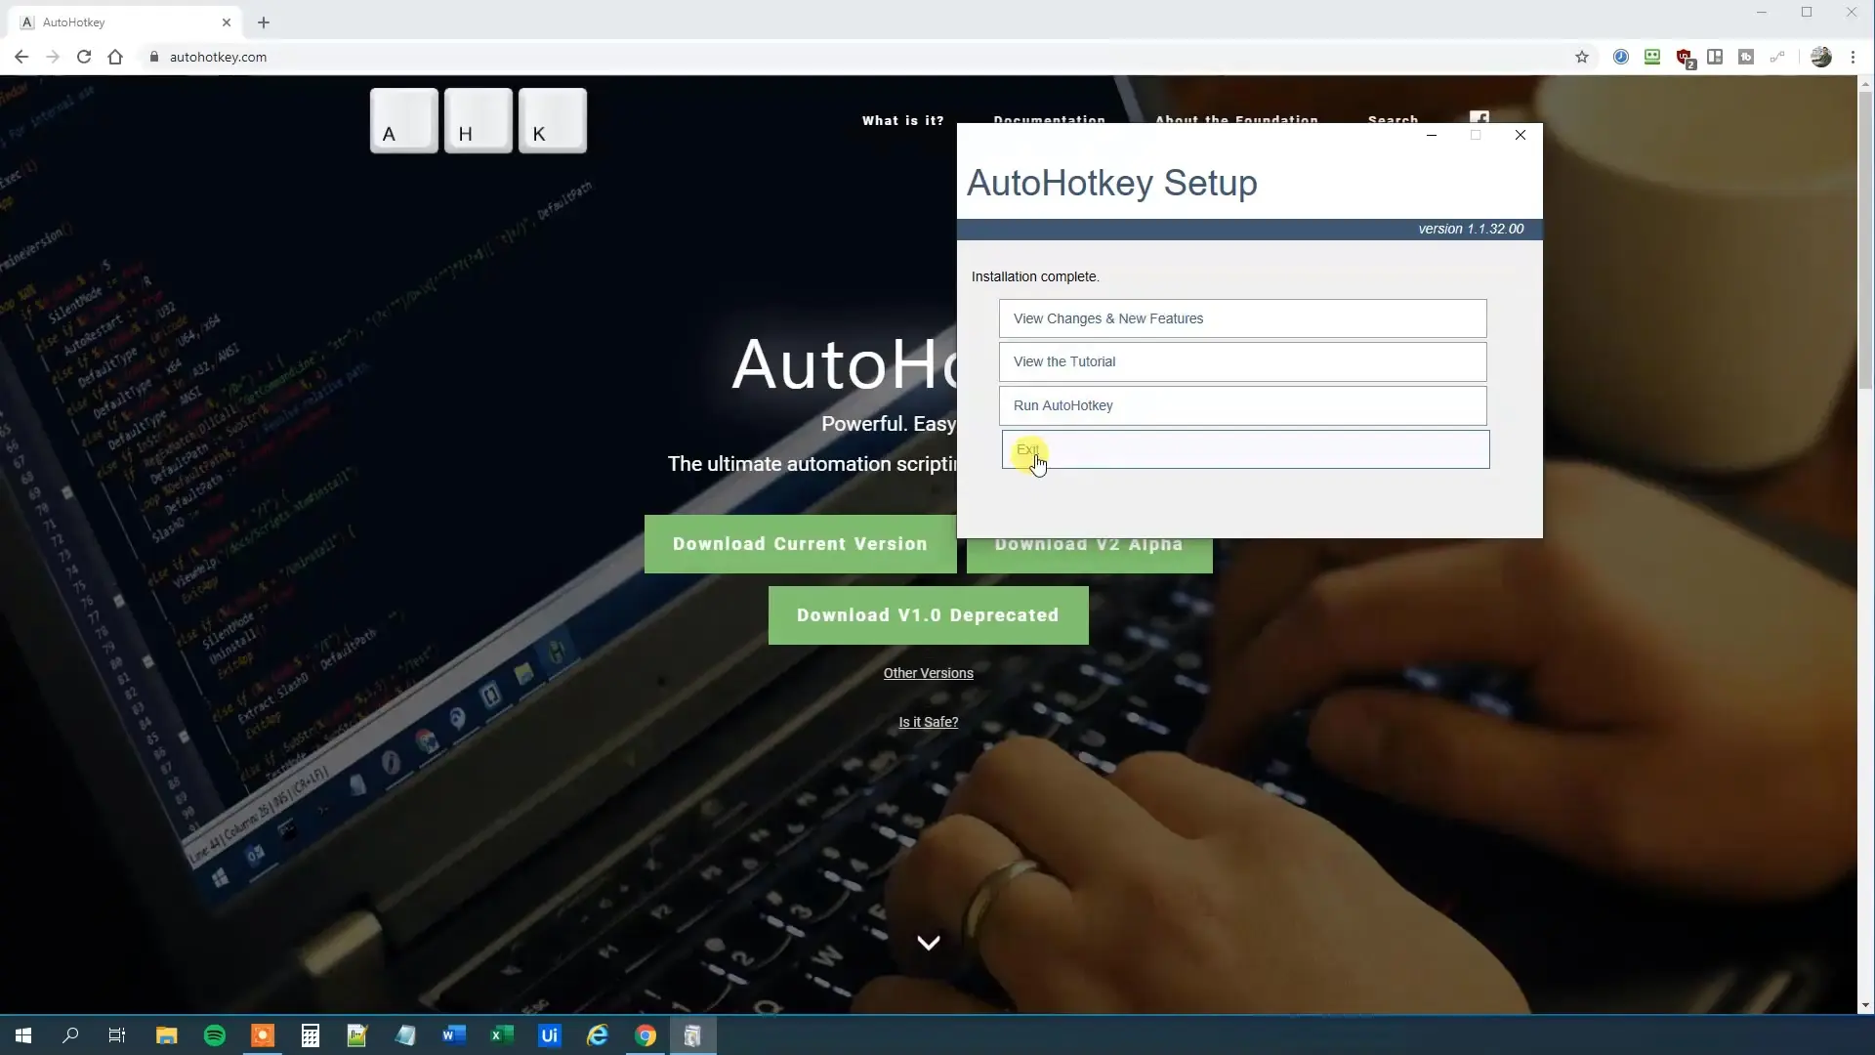The image size is (1875, 1055).
Task: Click the A key of the AHK logo
Action: pyautogui.click(x=403, y=120)
